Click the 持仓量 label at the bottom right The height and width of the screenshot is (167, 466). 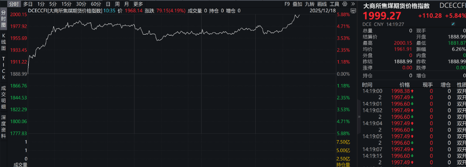[343, 165]
